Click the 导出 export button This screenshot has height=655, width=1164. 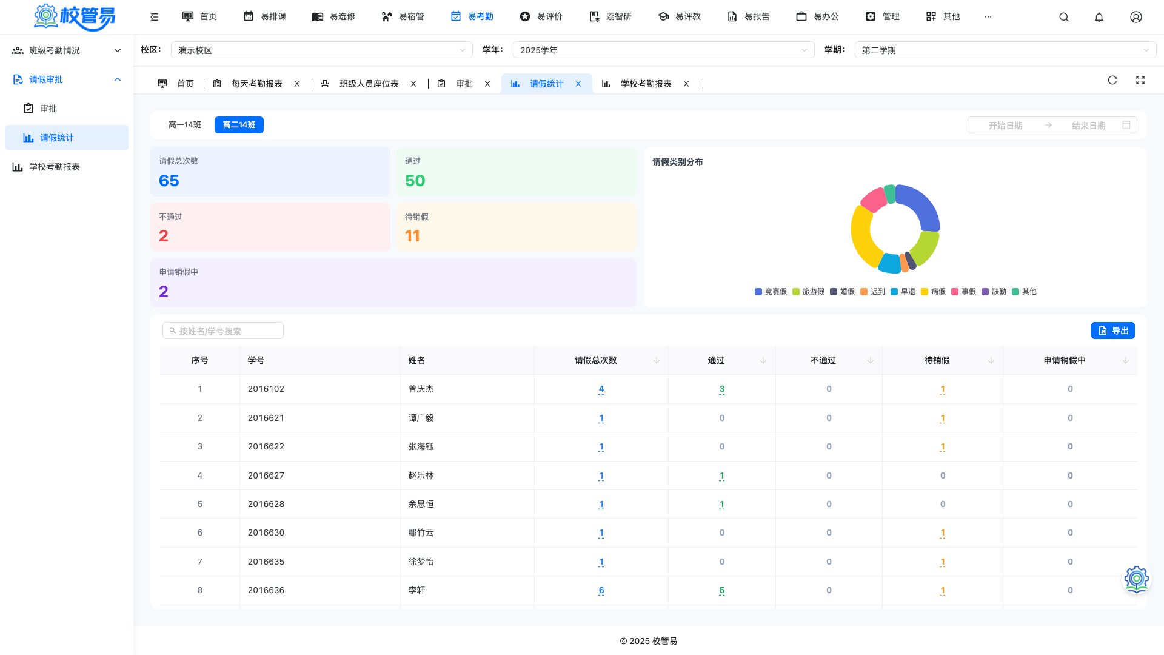(x=1113, y=331)
